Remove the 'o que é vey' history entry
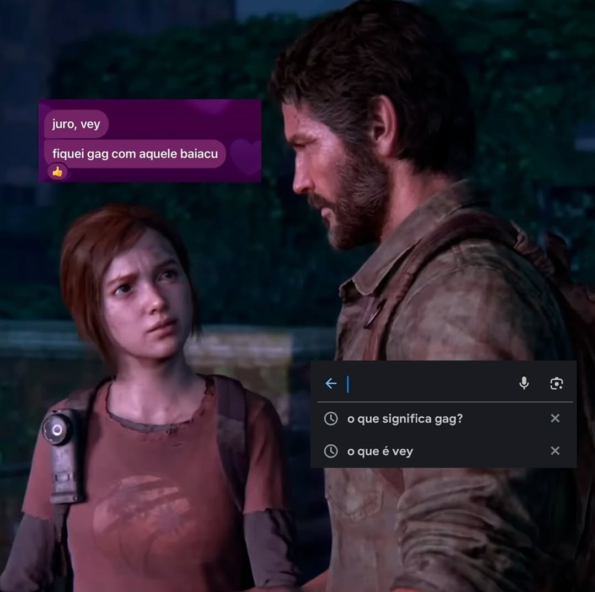 [x=555, y=450]
